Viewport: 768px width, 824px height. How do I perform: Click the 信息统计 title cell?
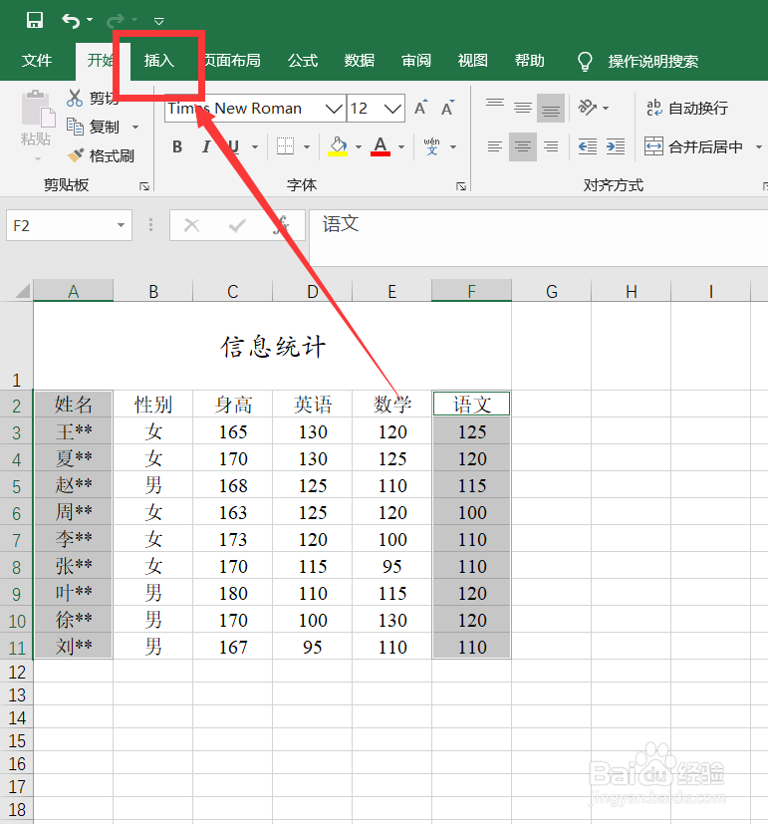(272, 347)
